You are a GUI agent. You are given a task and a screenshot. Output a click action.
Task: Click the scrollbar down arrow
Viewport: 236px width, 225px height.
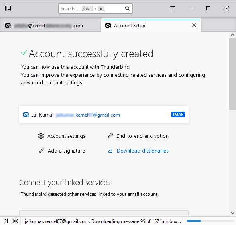click(x=232, y=213)
